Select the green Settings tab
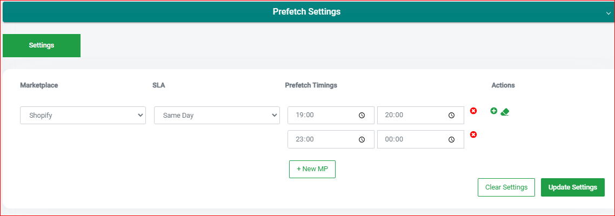 42,45
